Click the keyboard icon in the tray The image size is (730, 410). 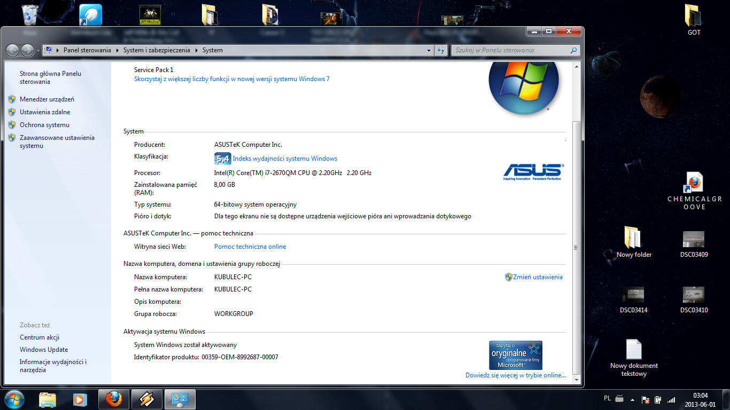click(x=619, y=398)
